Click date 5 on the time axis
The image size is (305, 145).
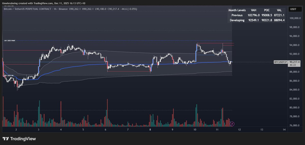click(x=83, y=130)
